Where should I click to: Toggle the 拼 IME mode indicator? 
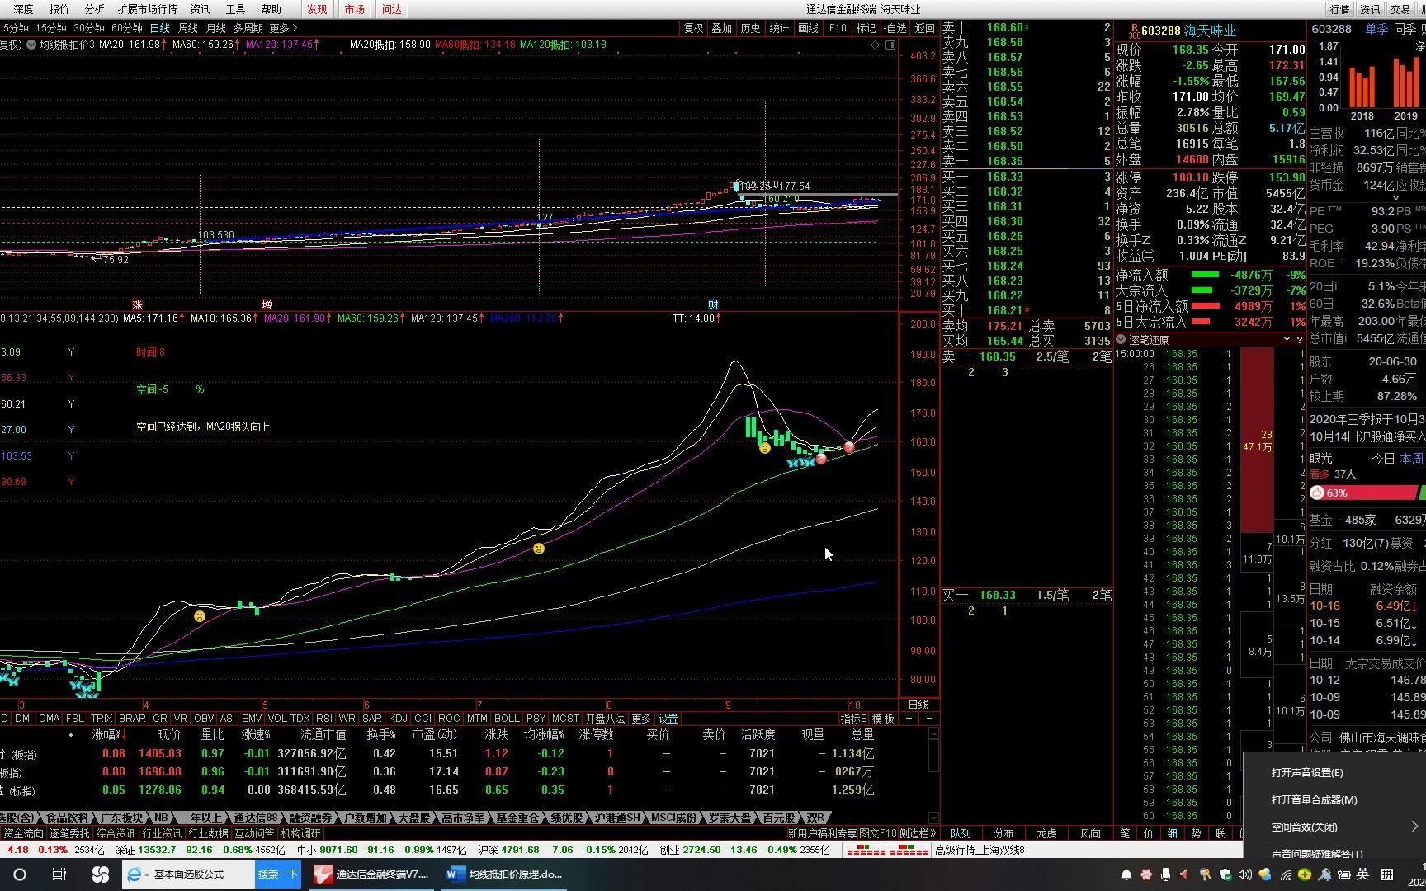pos(1386,874)
